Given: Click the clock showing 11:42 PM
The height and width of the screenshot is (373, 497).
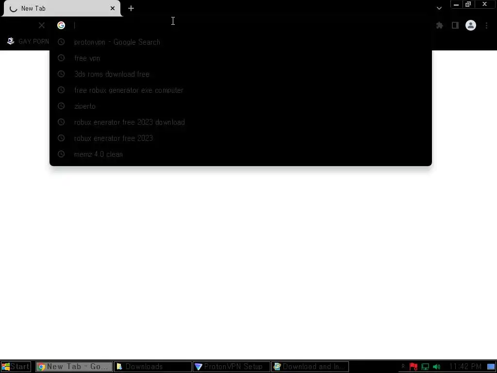Looking at the screenshot, I should 465,367.
